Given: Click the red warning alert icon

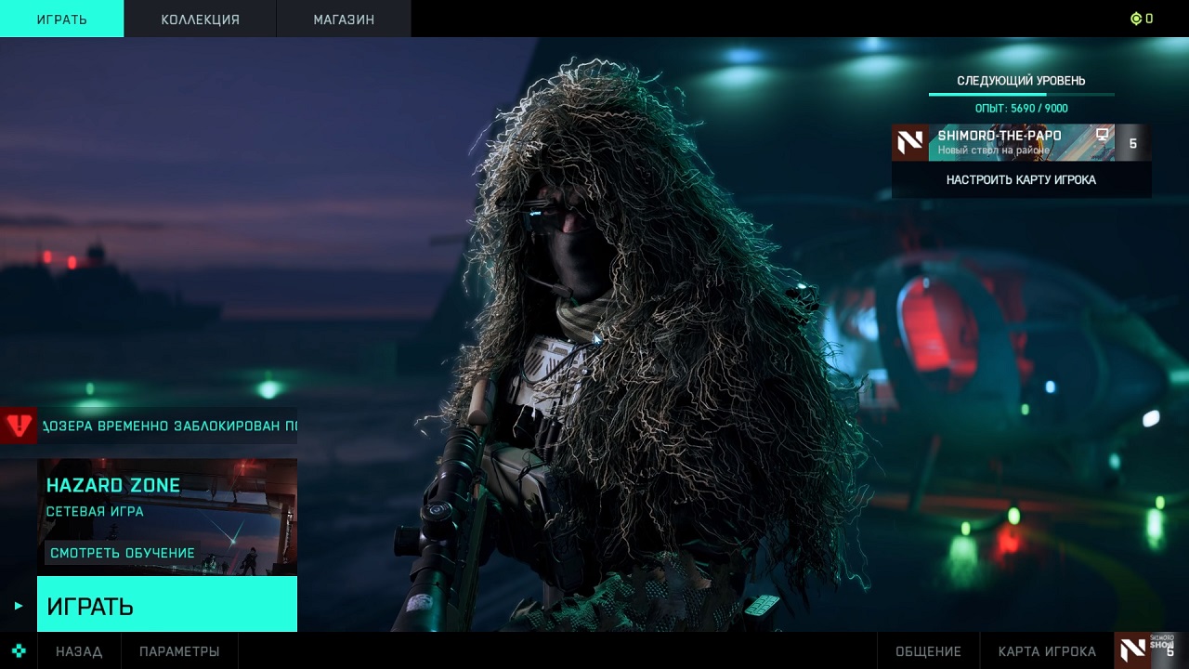Looking at the screenshot, I should (x=19, y=426).
